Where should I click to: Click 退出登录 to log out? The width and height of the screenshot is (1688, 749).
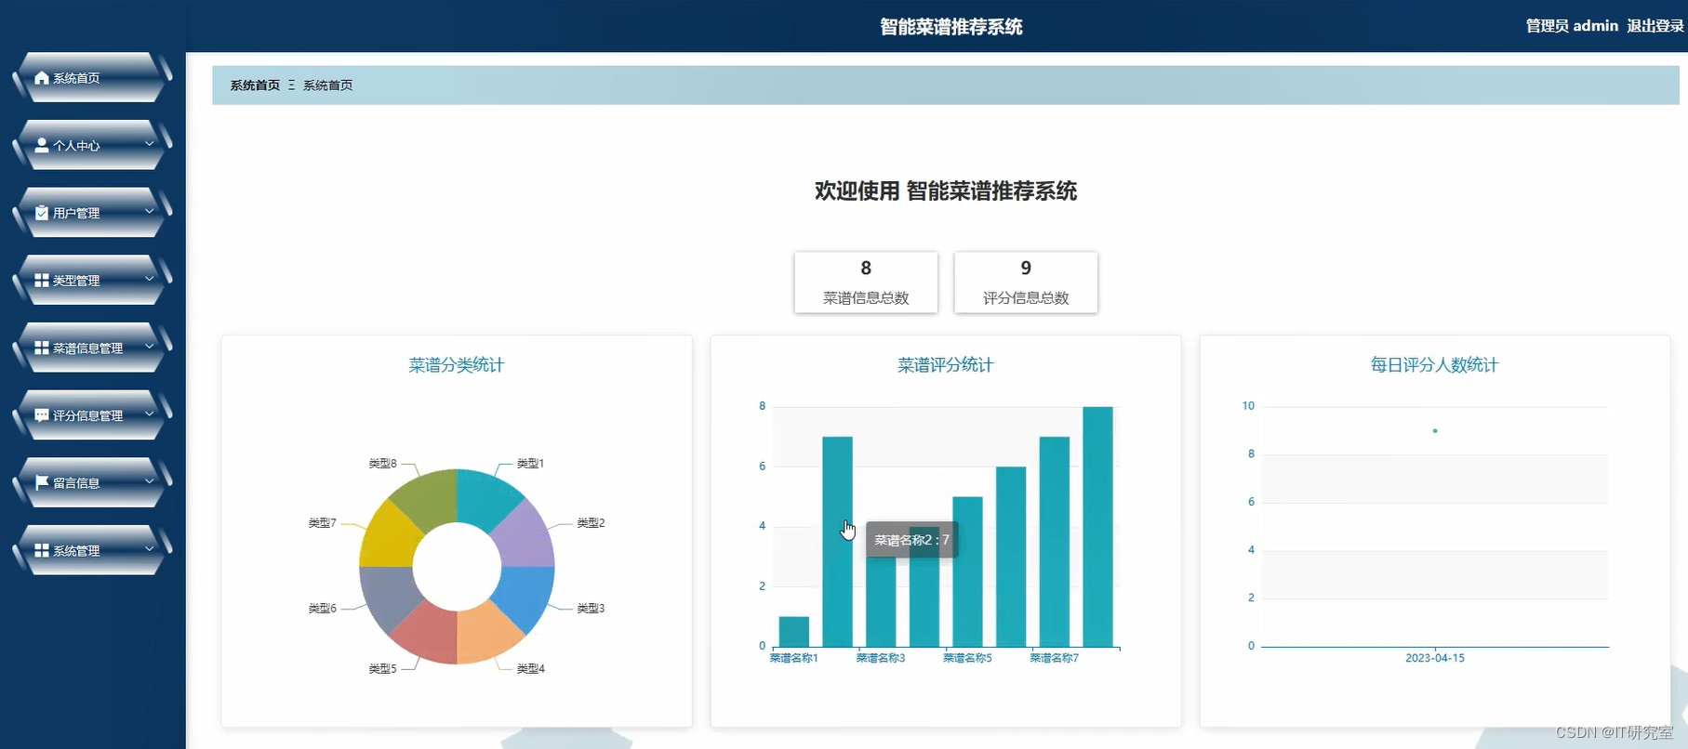1655,26
